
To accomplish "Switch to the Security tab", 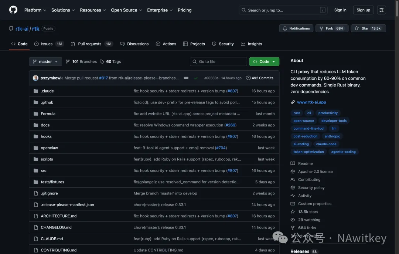I will pyautogui.click(x=223, y=44).
